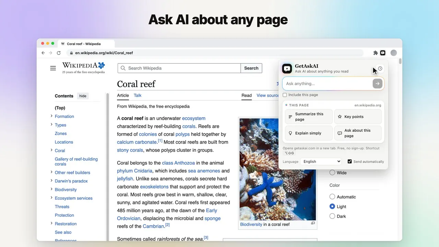Follow the exoskeletons link
The height and width of the screenshot is (247, 439).
coord(154,187)
